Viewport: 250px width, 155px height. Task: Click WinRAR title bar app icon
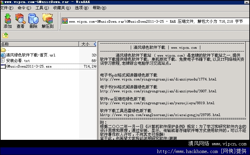(x=2, y=2)
